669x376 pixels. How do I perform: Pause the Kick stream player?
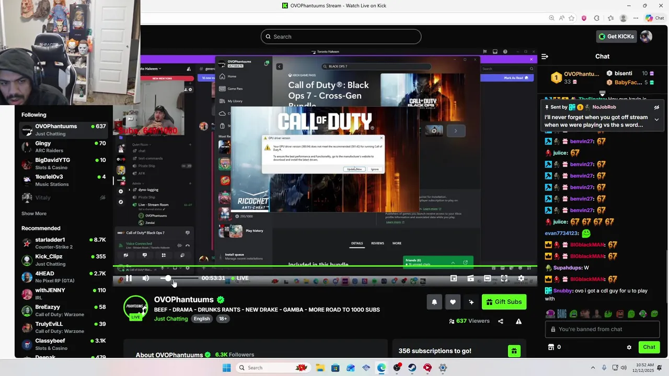click(129, 278)
